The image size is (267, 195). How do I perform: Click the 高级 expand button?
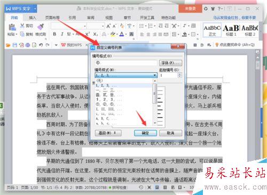[x=108, y=133]
